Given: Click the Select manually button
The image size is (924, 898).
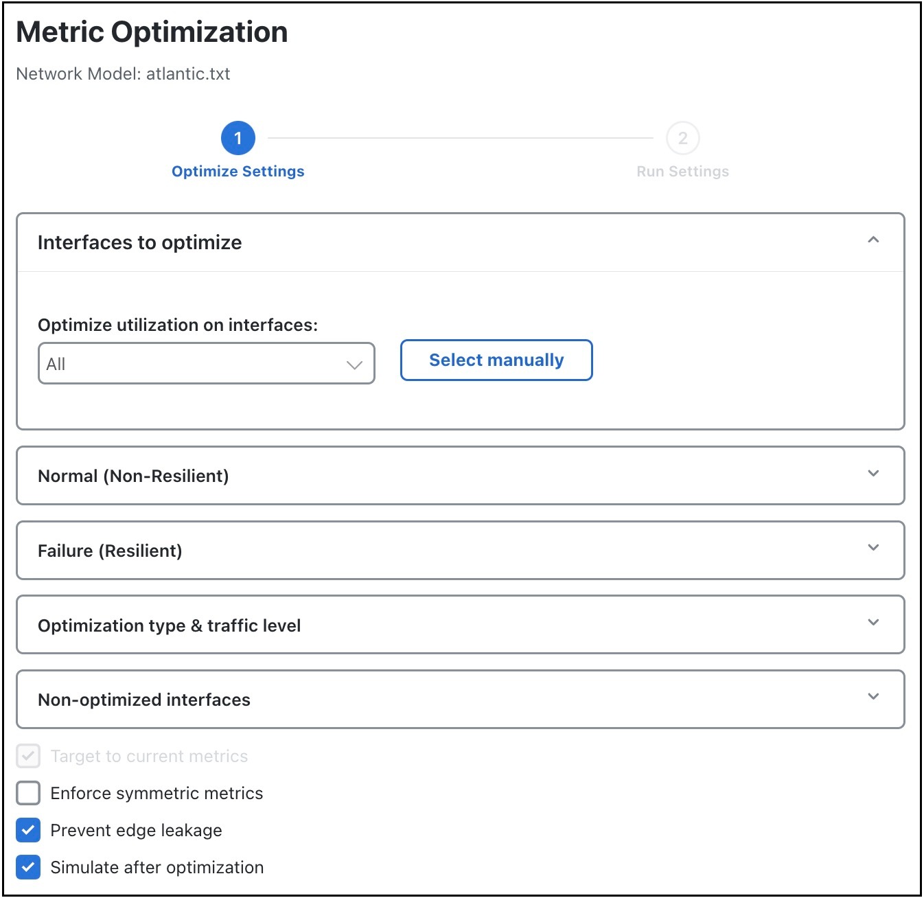Looking at the screenshot, I should click(496, 360).
